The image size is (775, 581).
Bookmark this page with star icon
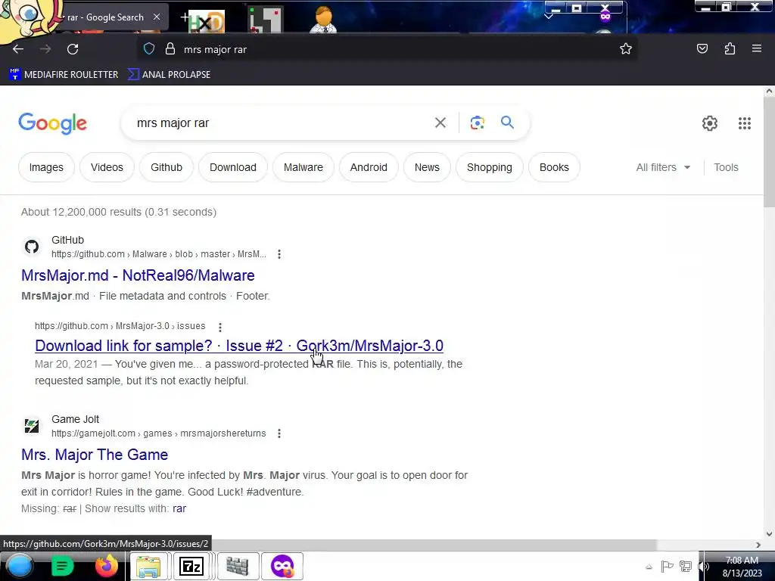pyautogui.click(x=626, y=49)
